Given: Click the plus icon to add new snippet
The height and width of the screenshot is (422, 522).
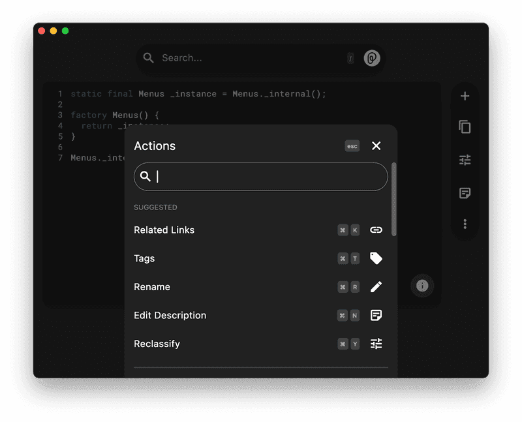Looking at the screenshot, I should [465, 95].
